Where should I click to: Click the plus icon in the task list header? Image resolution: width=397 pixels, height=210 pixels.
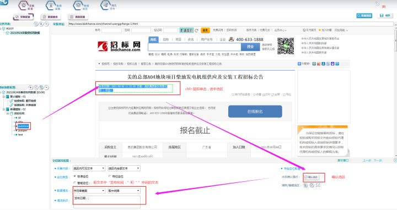coord(41,24)
